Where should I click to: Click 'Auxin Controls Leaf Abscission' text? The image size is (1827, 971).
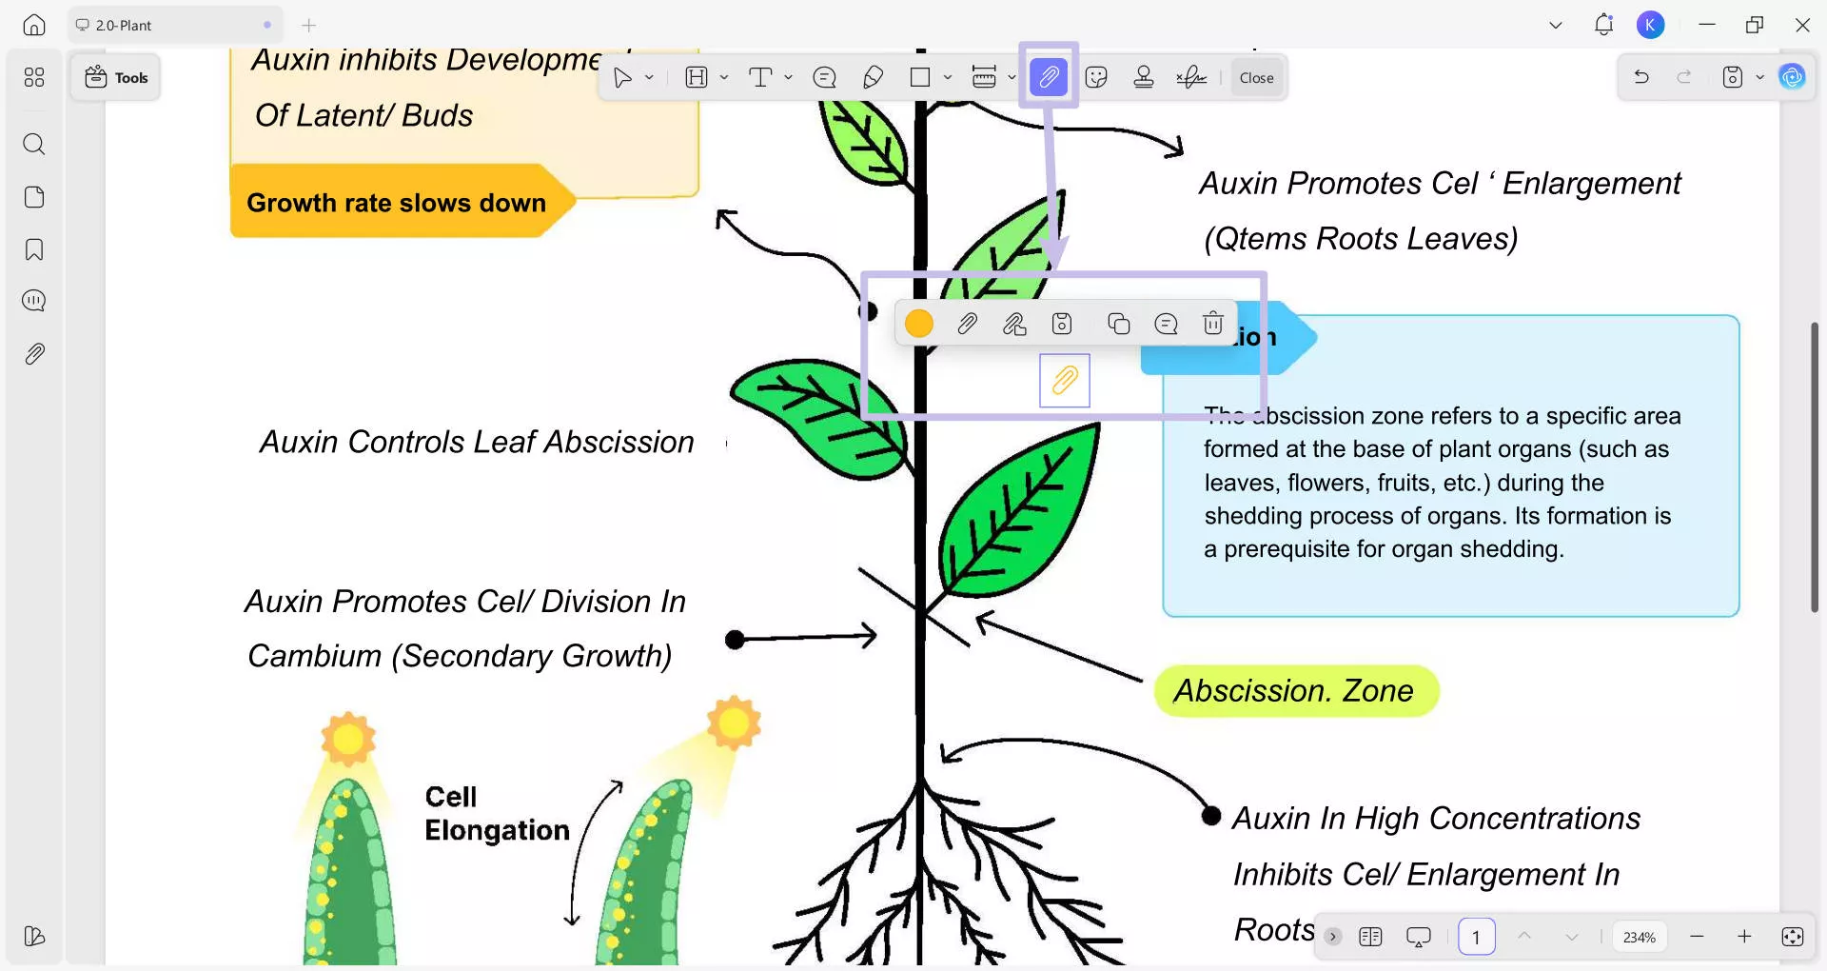477,442
